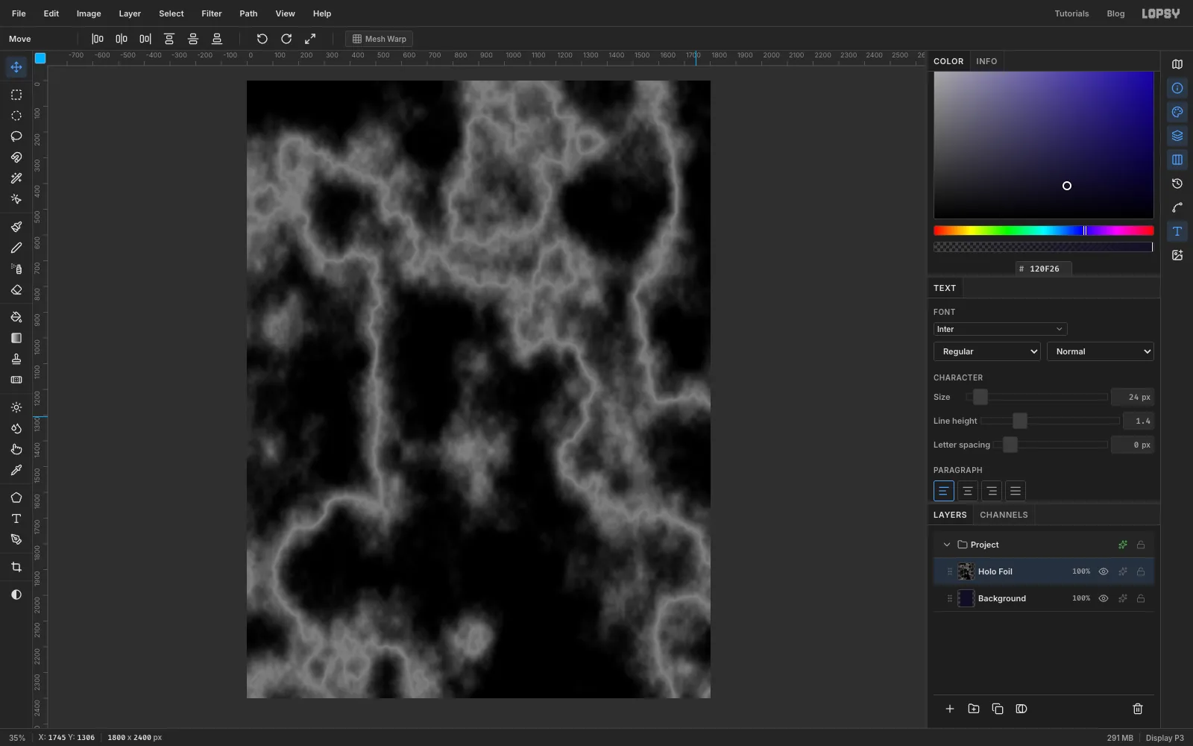1193x746 pixels.
Task: Open the Edit menu
Action: click(x=51, y=13)
